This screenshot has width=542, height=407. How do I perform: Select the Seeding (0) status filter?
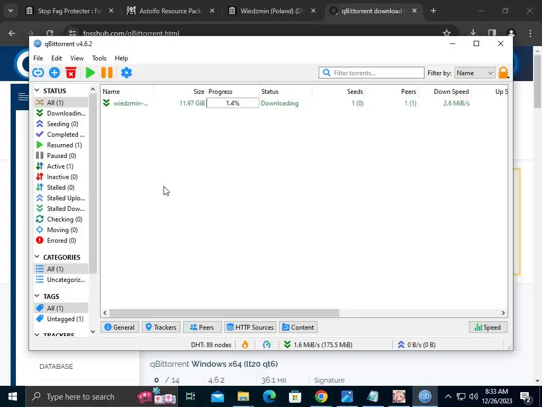click(x=61, y=124)
